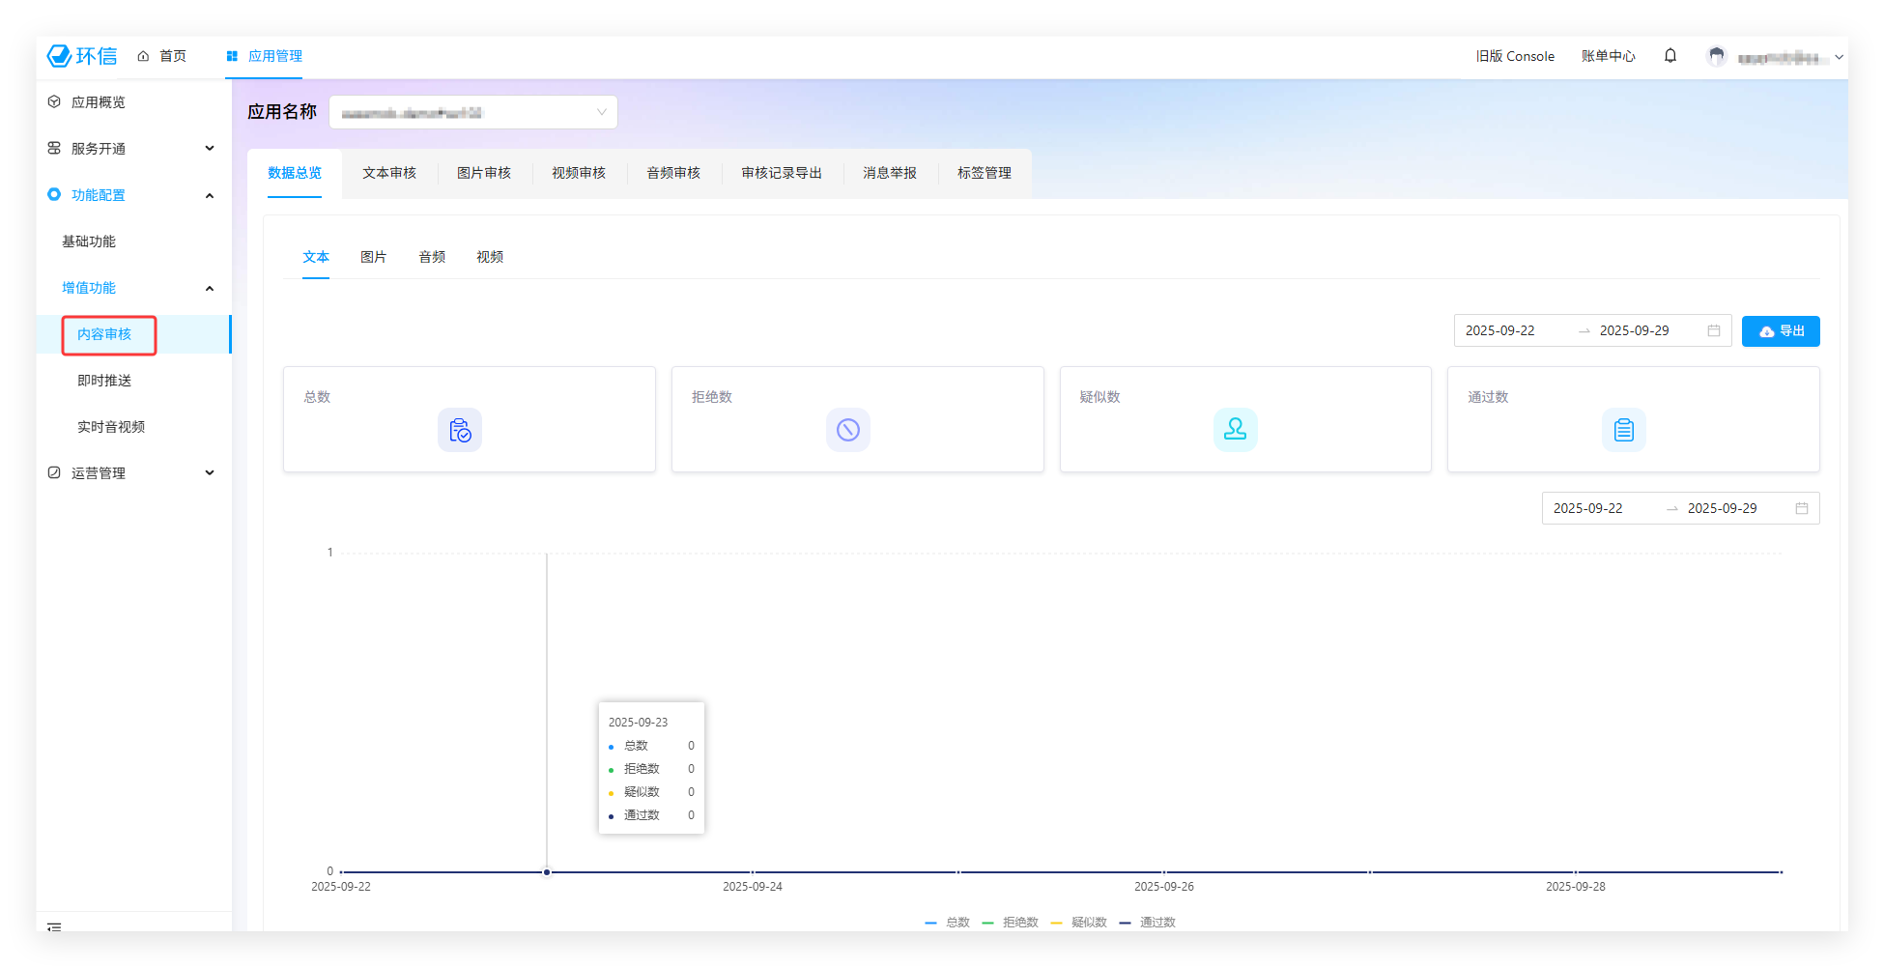Open the 应用名称 dropdown selector
This screenshot has width=1884, height=967.
point(473,112)
